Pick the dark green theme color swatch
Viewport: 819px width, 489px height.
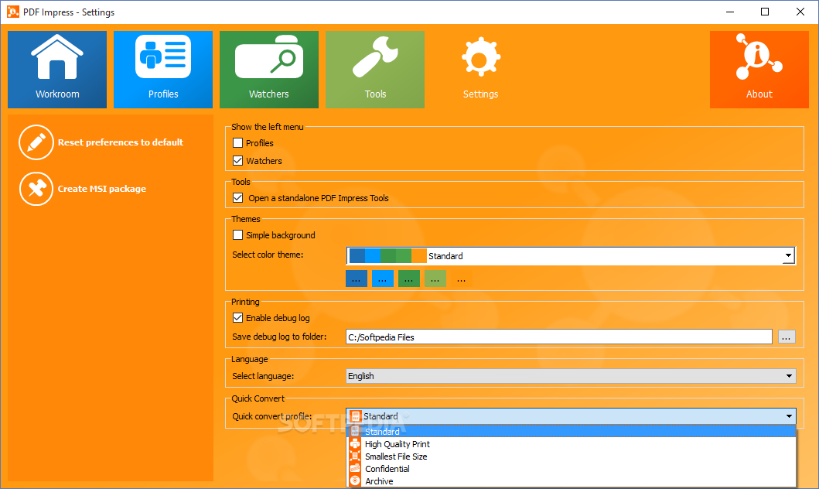pos(409,279)
